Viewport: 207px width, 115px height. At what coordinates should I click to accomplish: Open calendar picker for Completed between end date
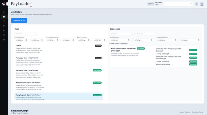199,40
